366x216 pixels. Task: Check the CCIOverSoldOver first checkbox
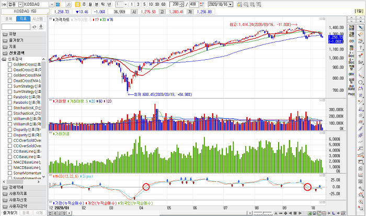10,141
